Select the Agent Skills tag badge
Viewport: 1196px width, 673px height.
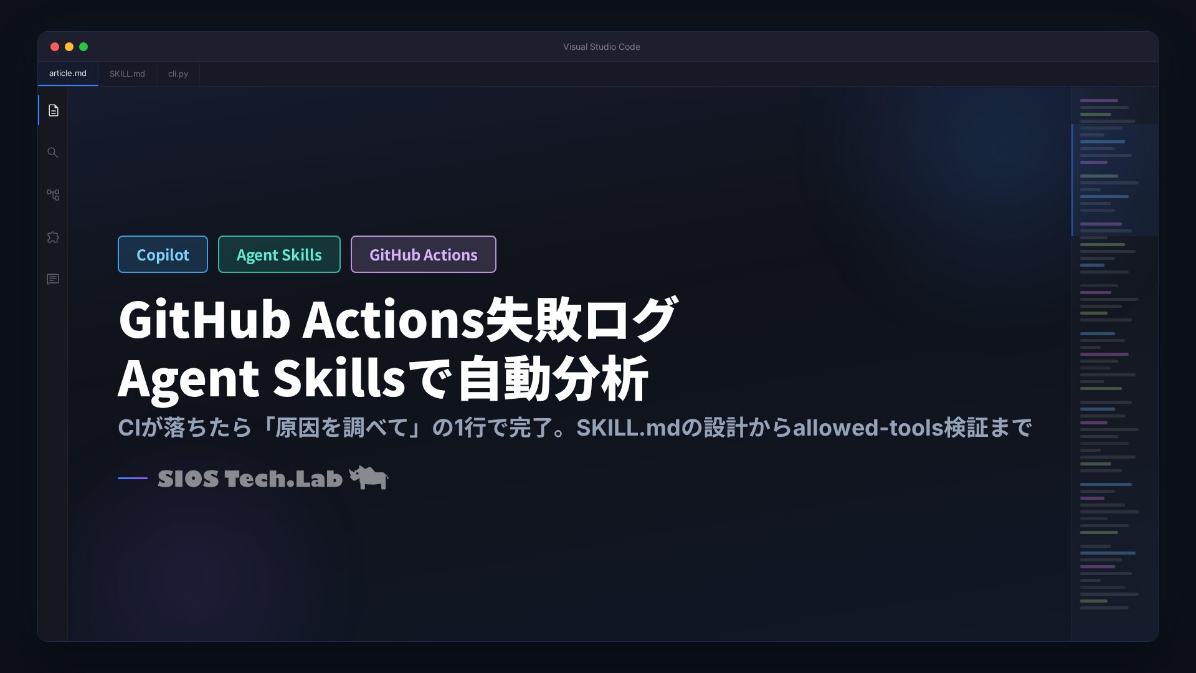(x=279, y=254)
